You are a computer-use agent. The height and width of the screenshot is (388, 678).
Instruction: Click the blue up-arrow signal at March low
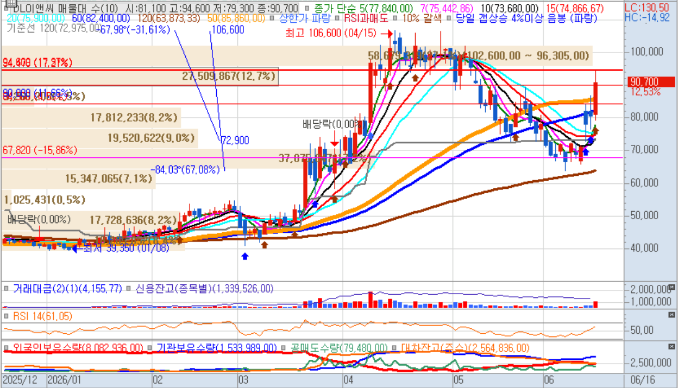coord(245,256)
